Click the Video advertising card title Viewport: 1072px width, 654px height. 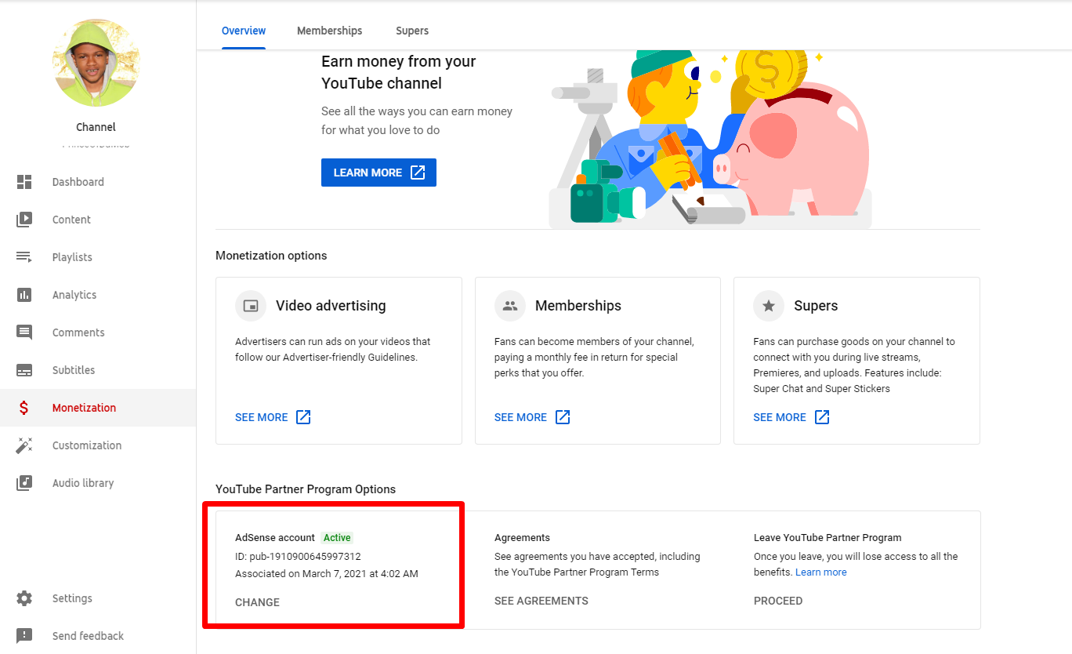tap(331, 306)
